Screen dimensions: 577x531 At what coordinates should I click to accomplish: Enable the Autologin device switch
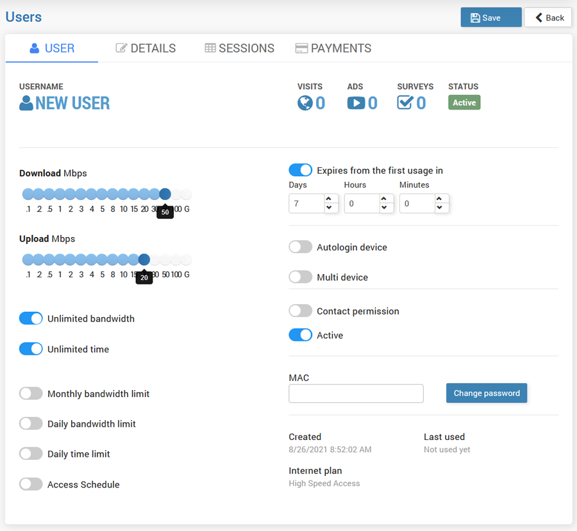[x=300, y=247]
